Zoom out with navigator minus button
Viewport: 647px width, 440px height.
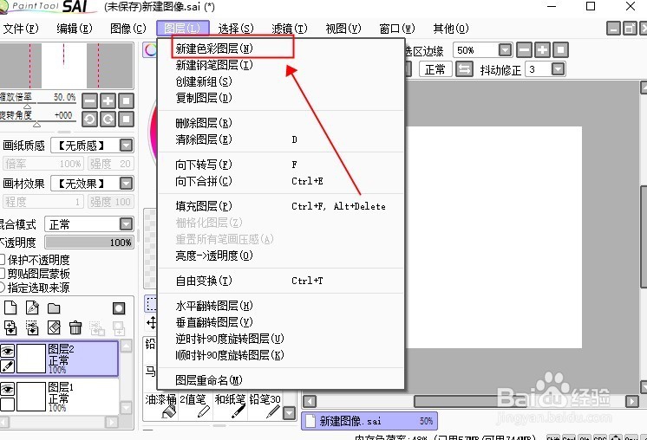[89, 101]
